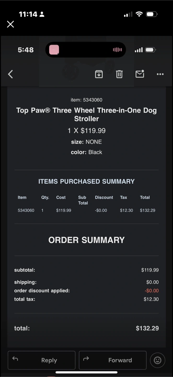Tap the pink app icon in Dynamic Island
This screenshot has width=173, height=377.
54,50
